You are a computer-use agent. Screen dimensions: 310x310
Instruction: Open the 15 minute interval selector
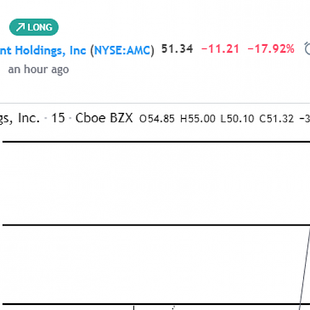(58, 118)
